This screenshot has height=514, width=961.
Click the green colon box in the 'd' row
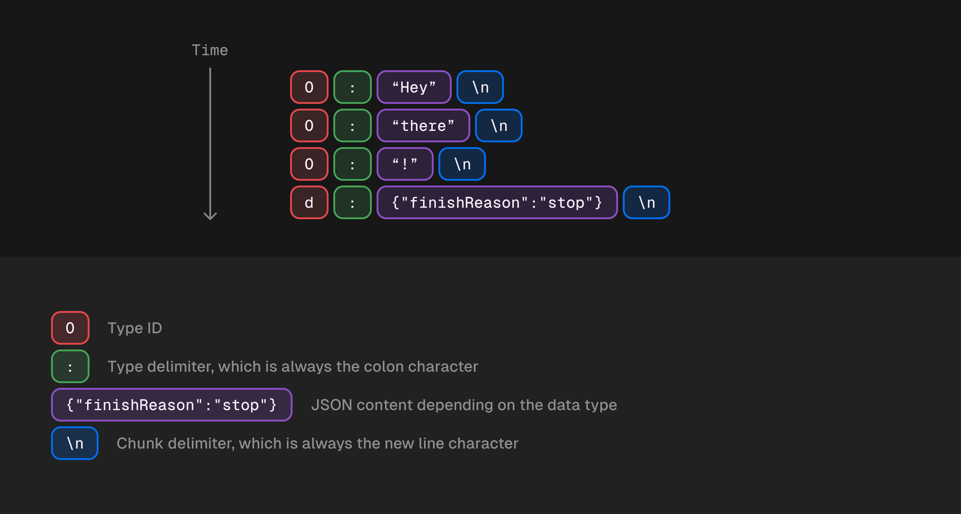click(x=352, y=203)
